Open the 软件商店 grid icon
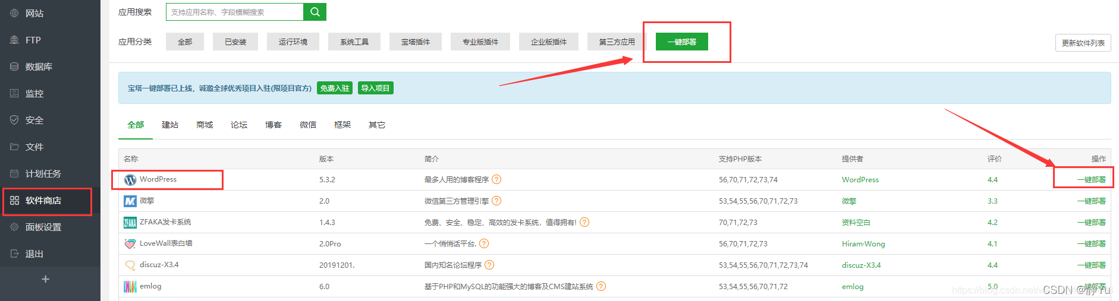Screen dimensions: 1119x301 (x=14, y=200)
